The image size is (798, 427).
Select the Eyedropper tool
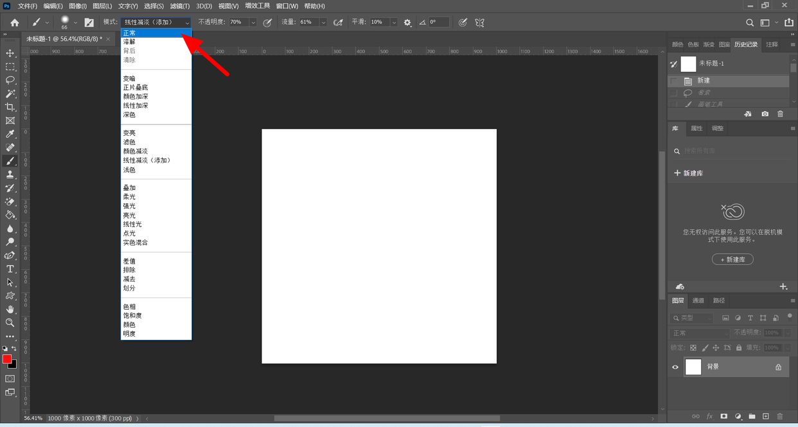click(x=10, y=134)
